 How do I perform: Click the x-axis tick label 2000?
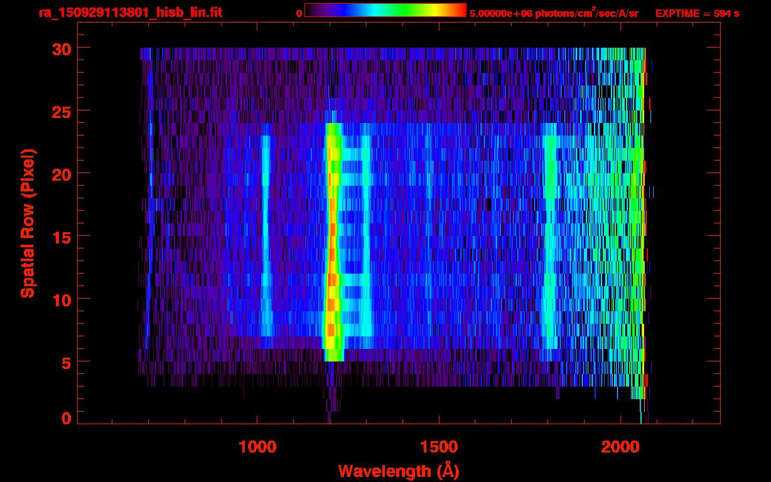coord(622,447)
